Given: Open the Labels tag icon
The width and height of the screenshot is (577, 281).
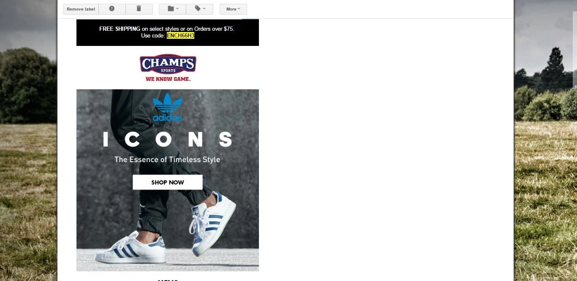Looking at the screenshot, I should pyautogui.click(x=198, y=9).
